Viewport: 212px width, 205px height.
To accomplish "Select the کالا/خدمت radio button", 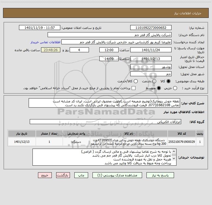I will pyautogui.click(x=136, y=81).
